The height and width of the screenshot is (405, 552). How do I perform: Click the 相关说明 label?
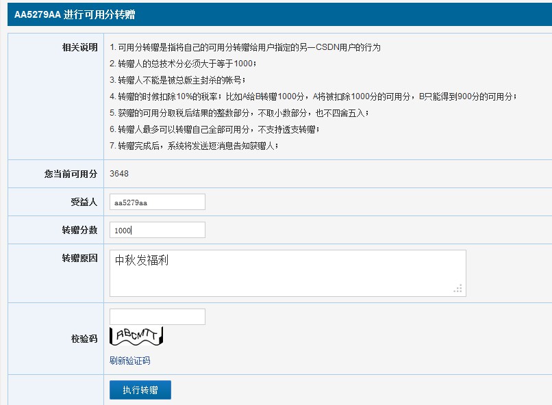(x=80, y=47)
